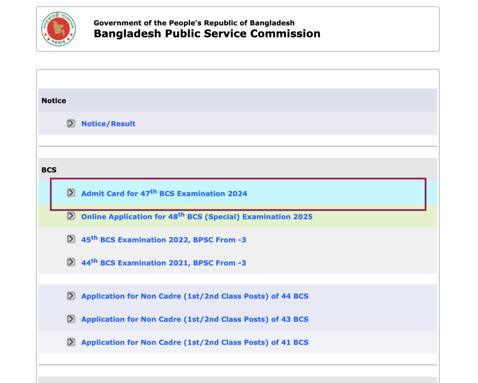Click the Bangladesh Public Service Commission title
The width and height of the screenshot is (478, 383).
tap(207, 34)
